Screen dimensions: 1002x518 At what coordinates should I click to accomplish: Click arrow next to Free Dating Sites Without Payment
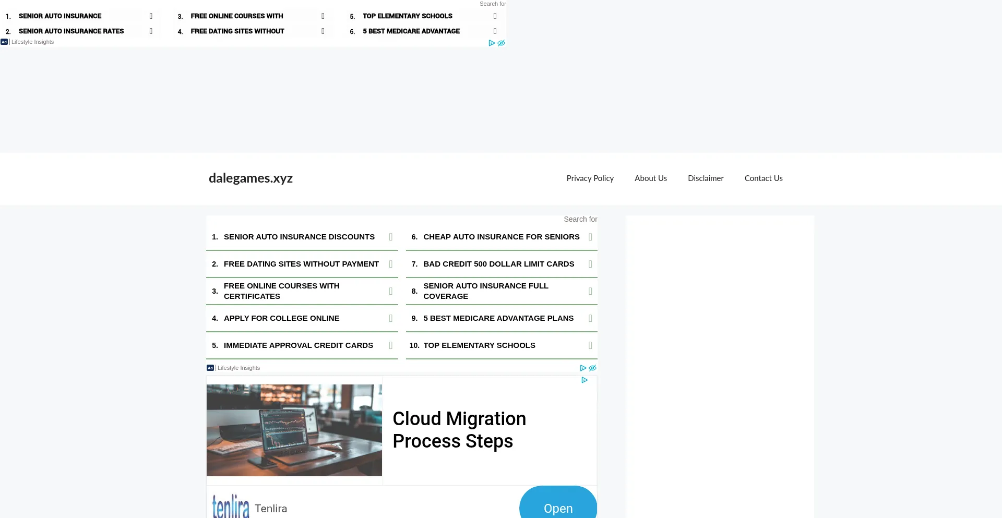(391, 264)
